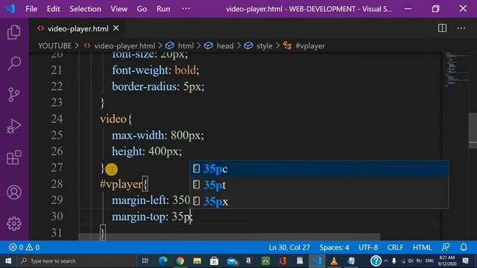Split the editor to the right

coord(442,28)
